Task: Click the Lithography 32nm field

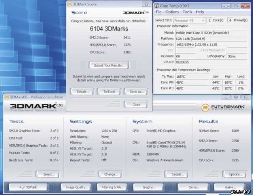Action: click(237, 56)
